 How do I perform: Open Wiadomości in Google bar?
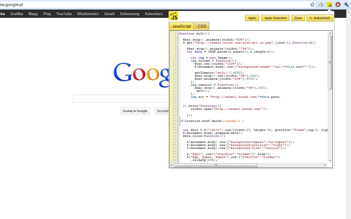pos(88,14)
